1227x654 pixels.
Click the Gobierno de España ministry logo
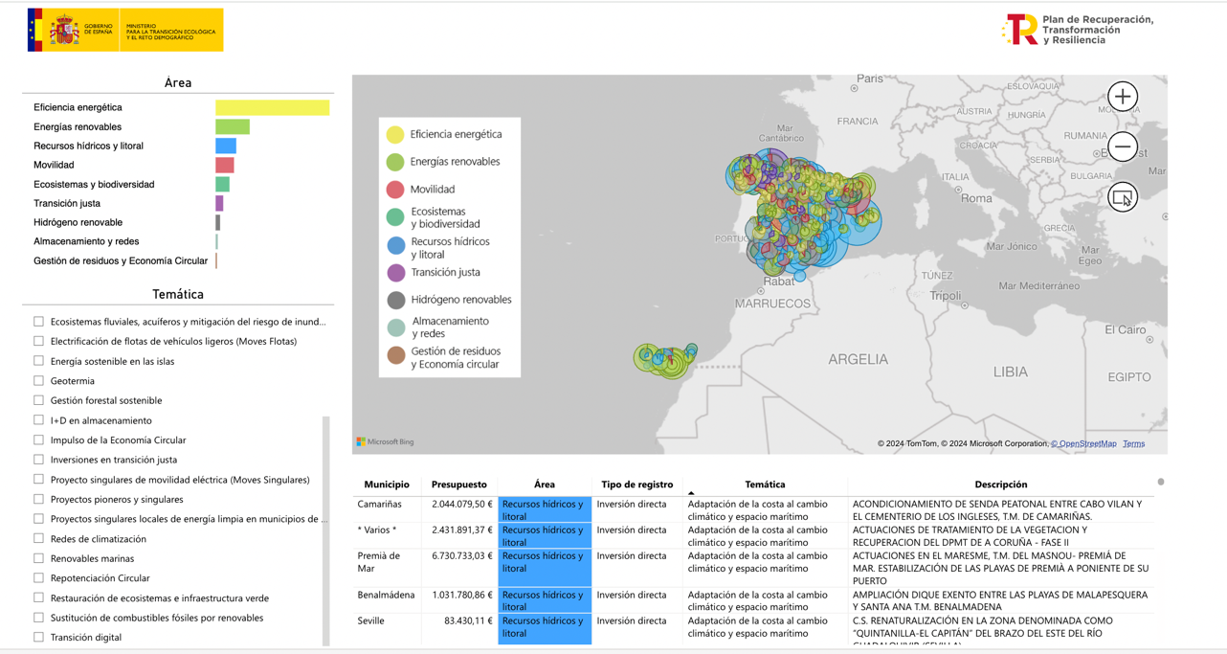(x=125, y=30)
